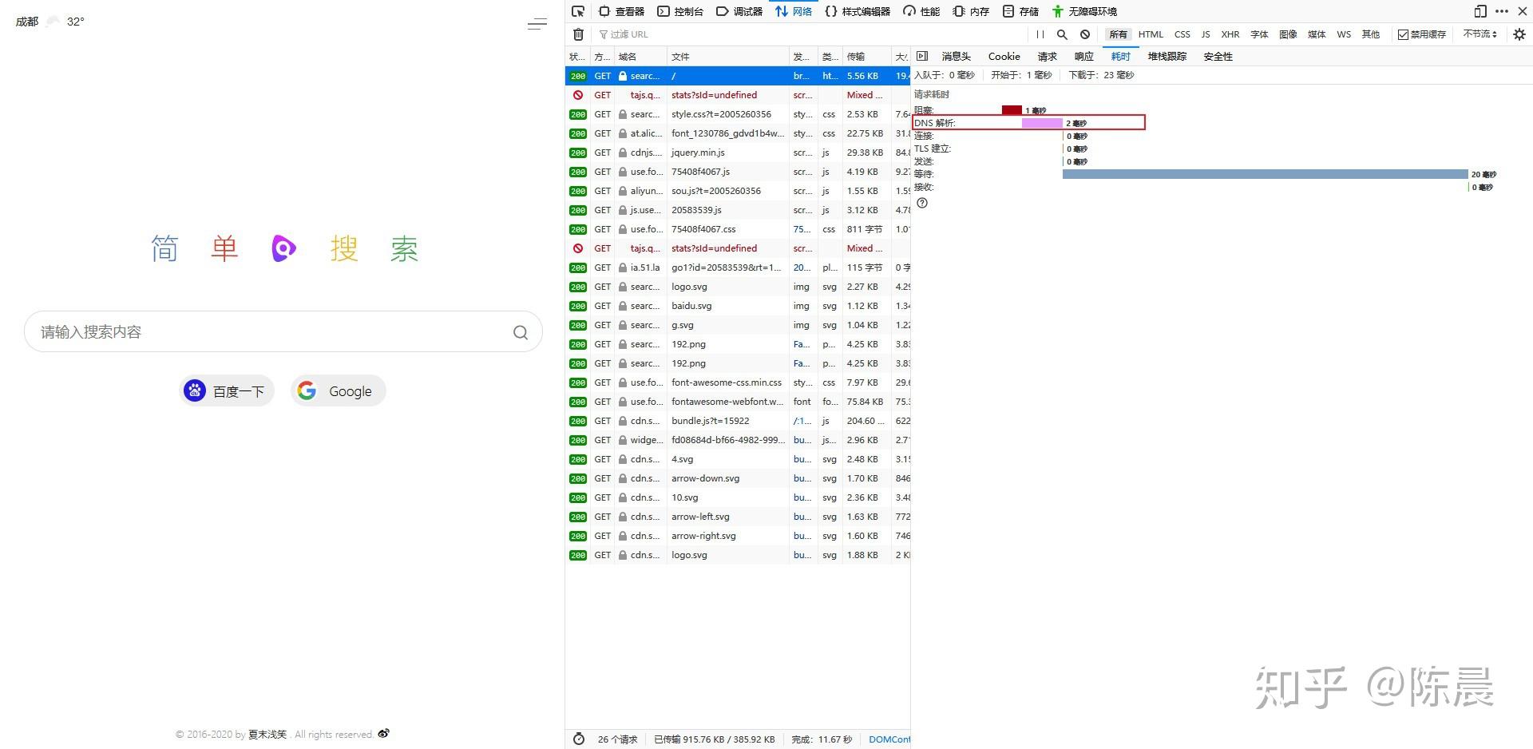Viewport: 1533px width, 749px height.
Task: Sort by the 传输 column header
Action: click(x=866, y=57)
